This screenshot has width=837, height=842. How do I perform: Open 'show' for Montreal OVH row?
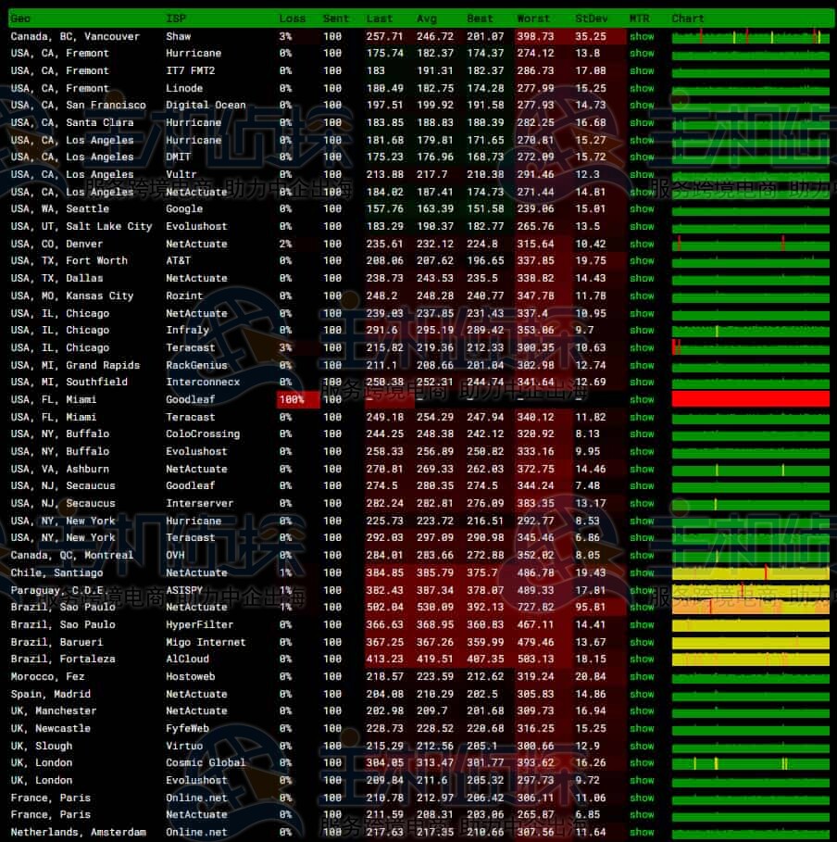[643, 556]
